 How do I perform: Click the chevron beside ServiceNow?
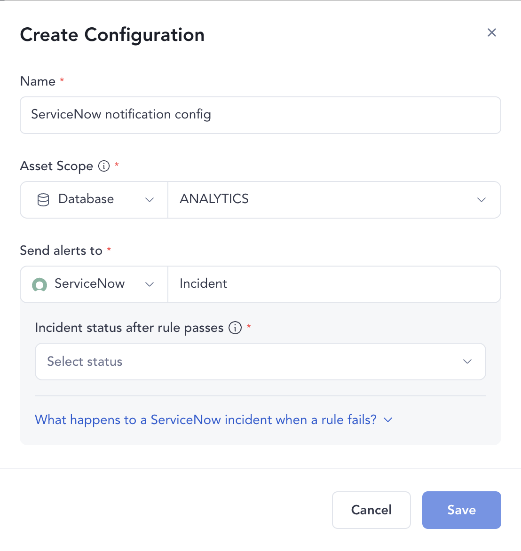pos(150,284)
